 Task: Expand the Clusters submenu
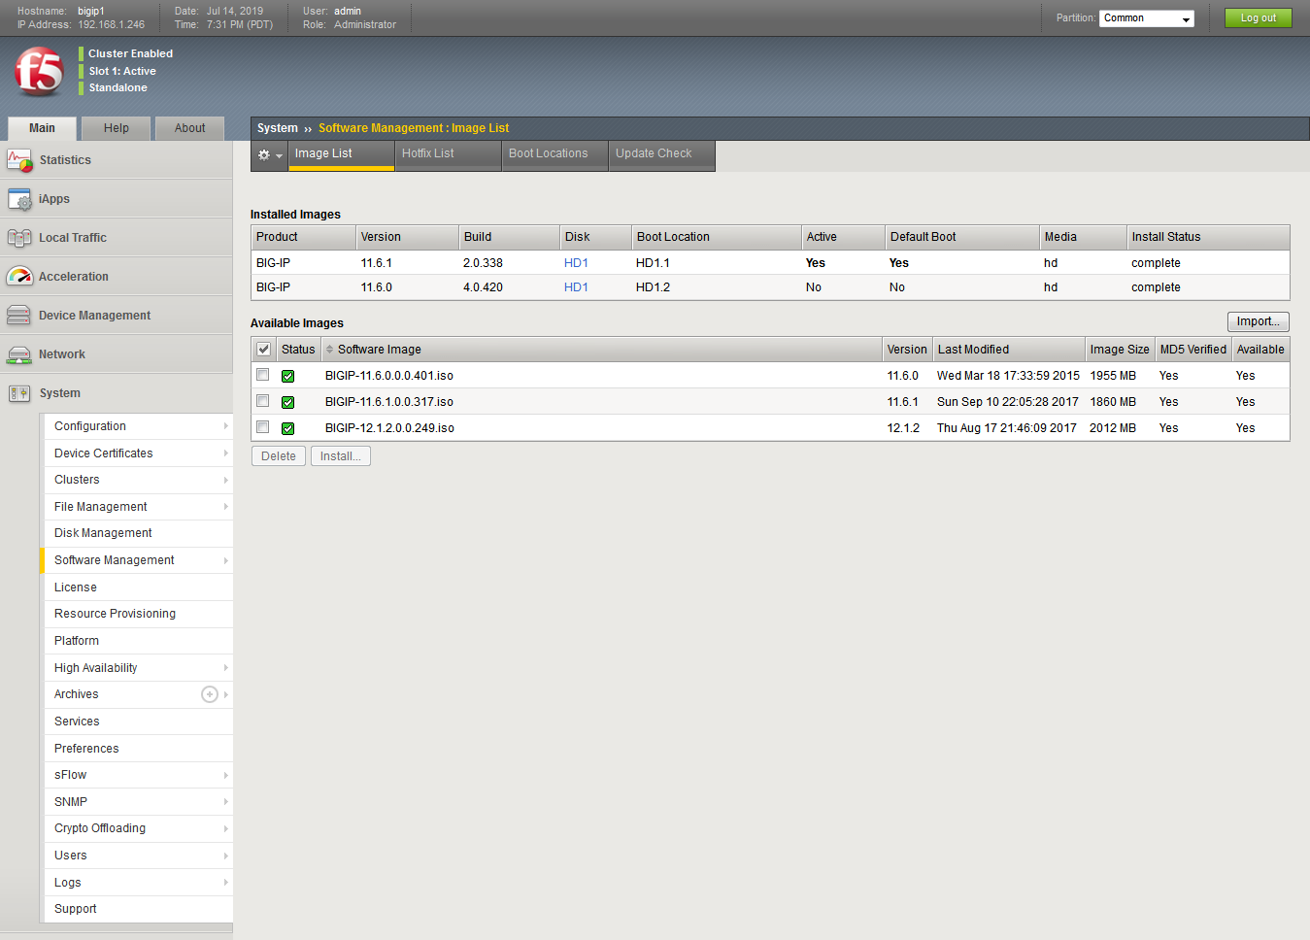tap(226, 480)
